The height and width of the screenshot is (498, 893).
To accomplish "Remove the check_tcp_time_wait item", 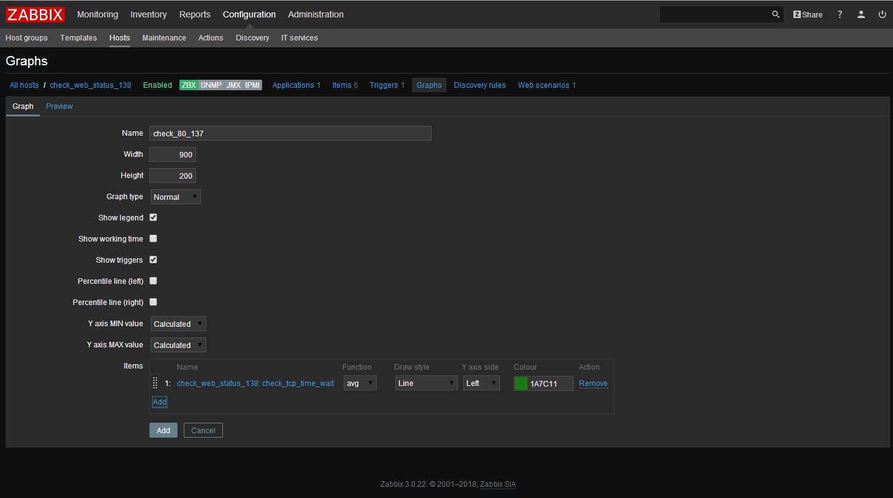I will tap(593, 383).
